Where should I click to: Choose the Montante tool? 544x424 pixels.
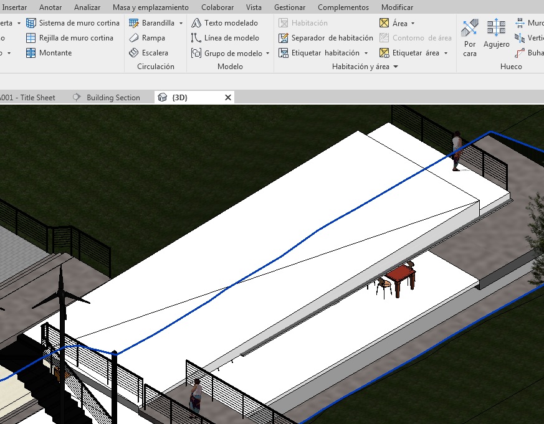point(49,53)
